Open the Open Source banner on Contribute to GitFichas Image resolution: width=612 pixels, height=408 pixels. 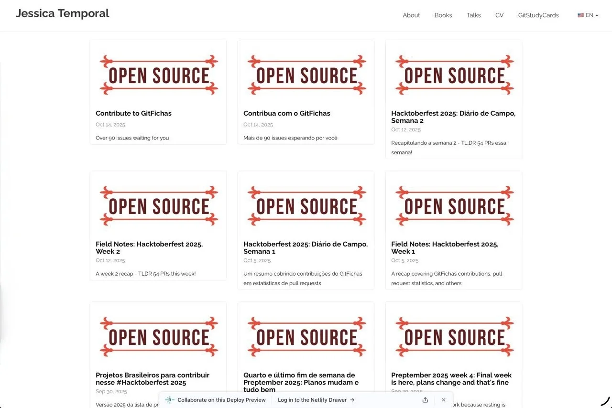coord(158,74)
